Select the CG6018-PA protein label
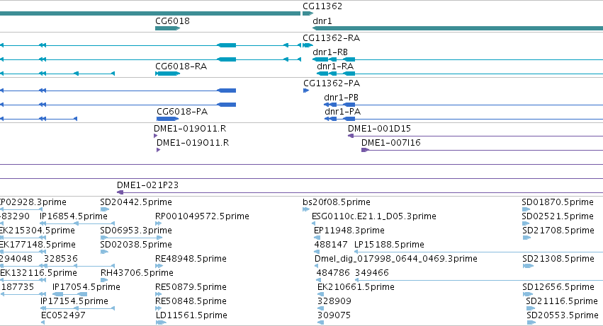Viewport: 603px width, 326px height. 182,111
